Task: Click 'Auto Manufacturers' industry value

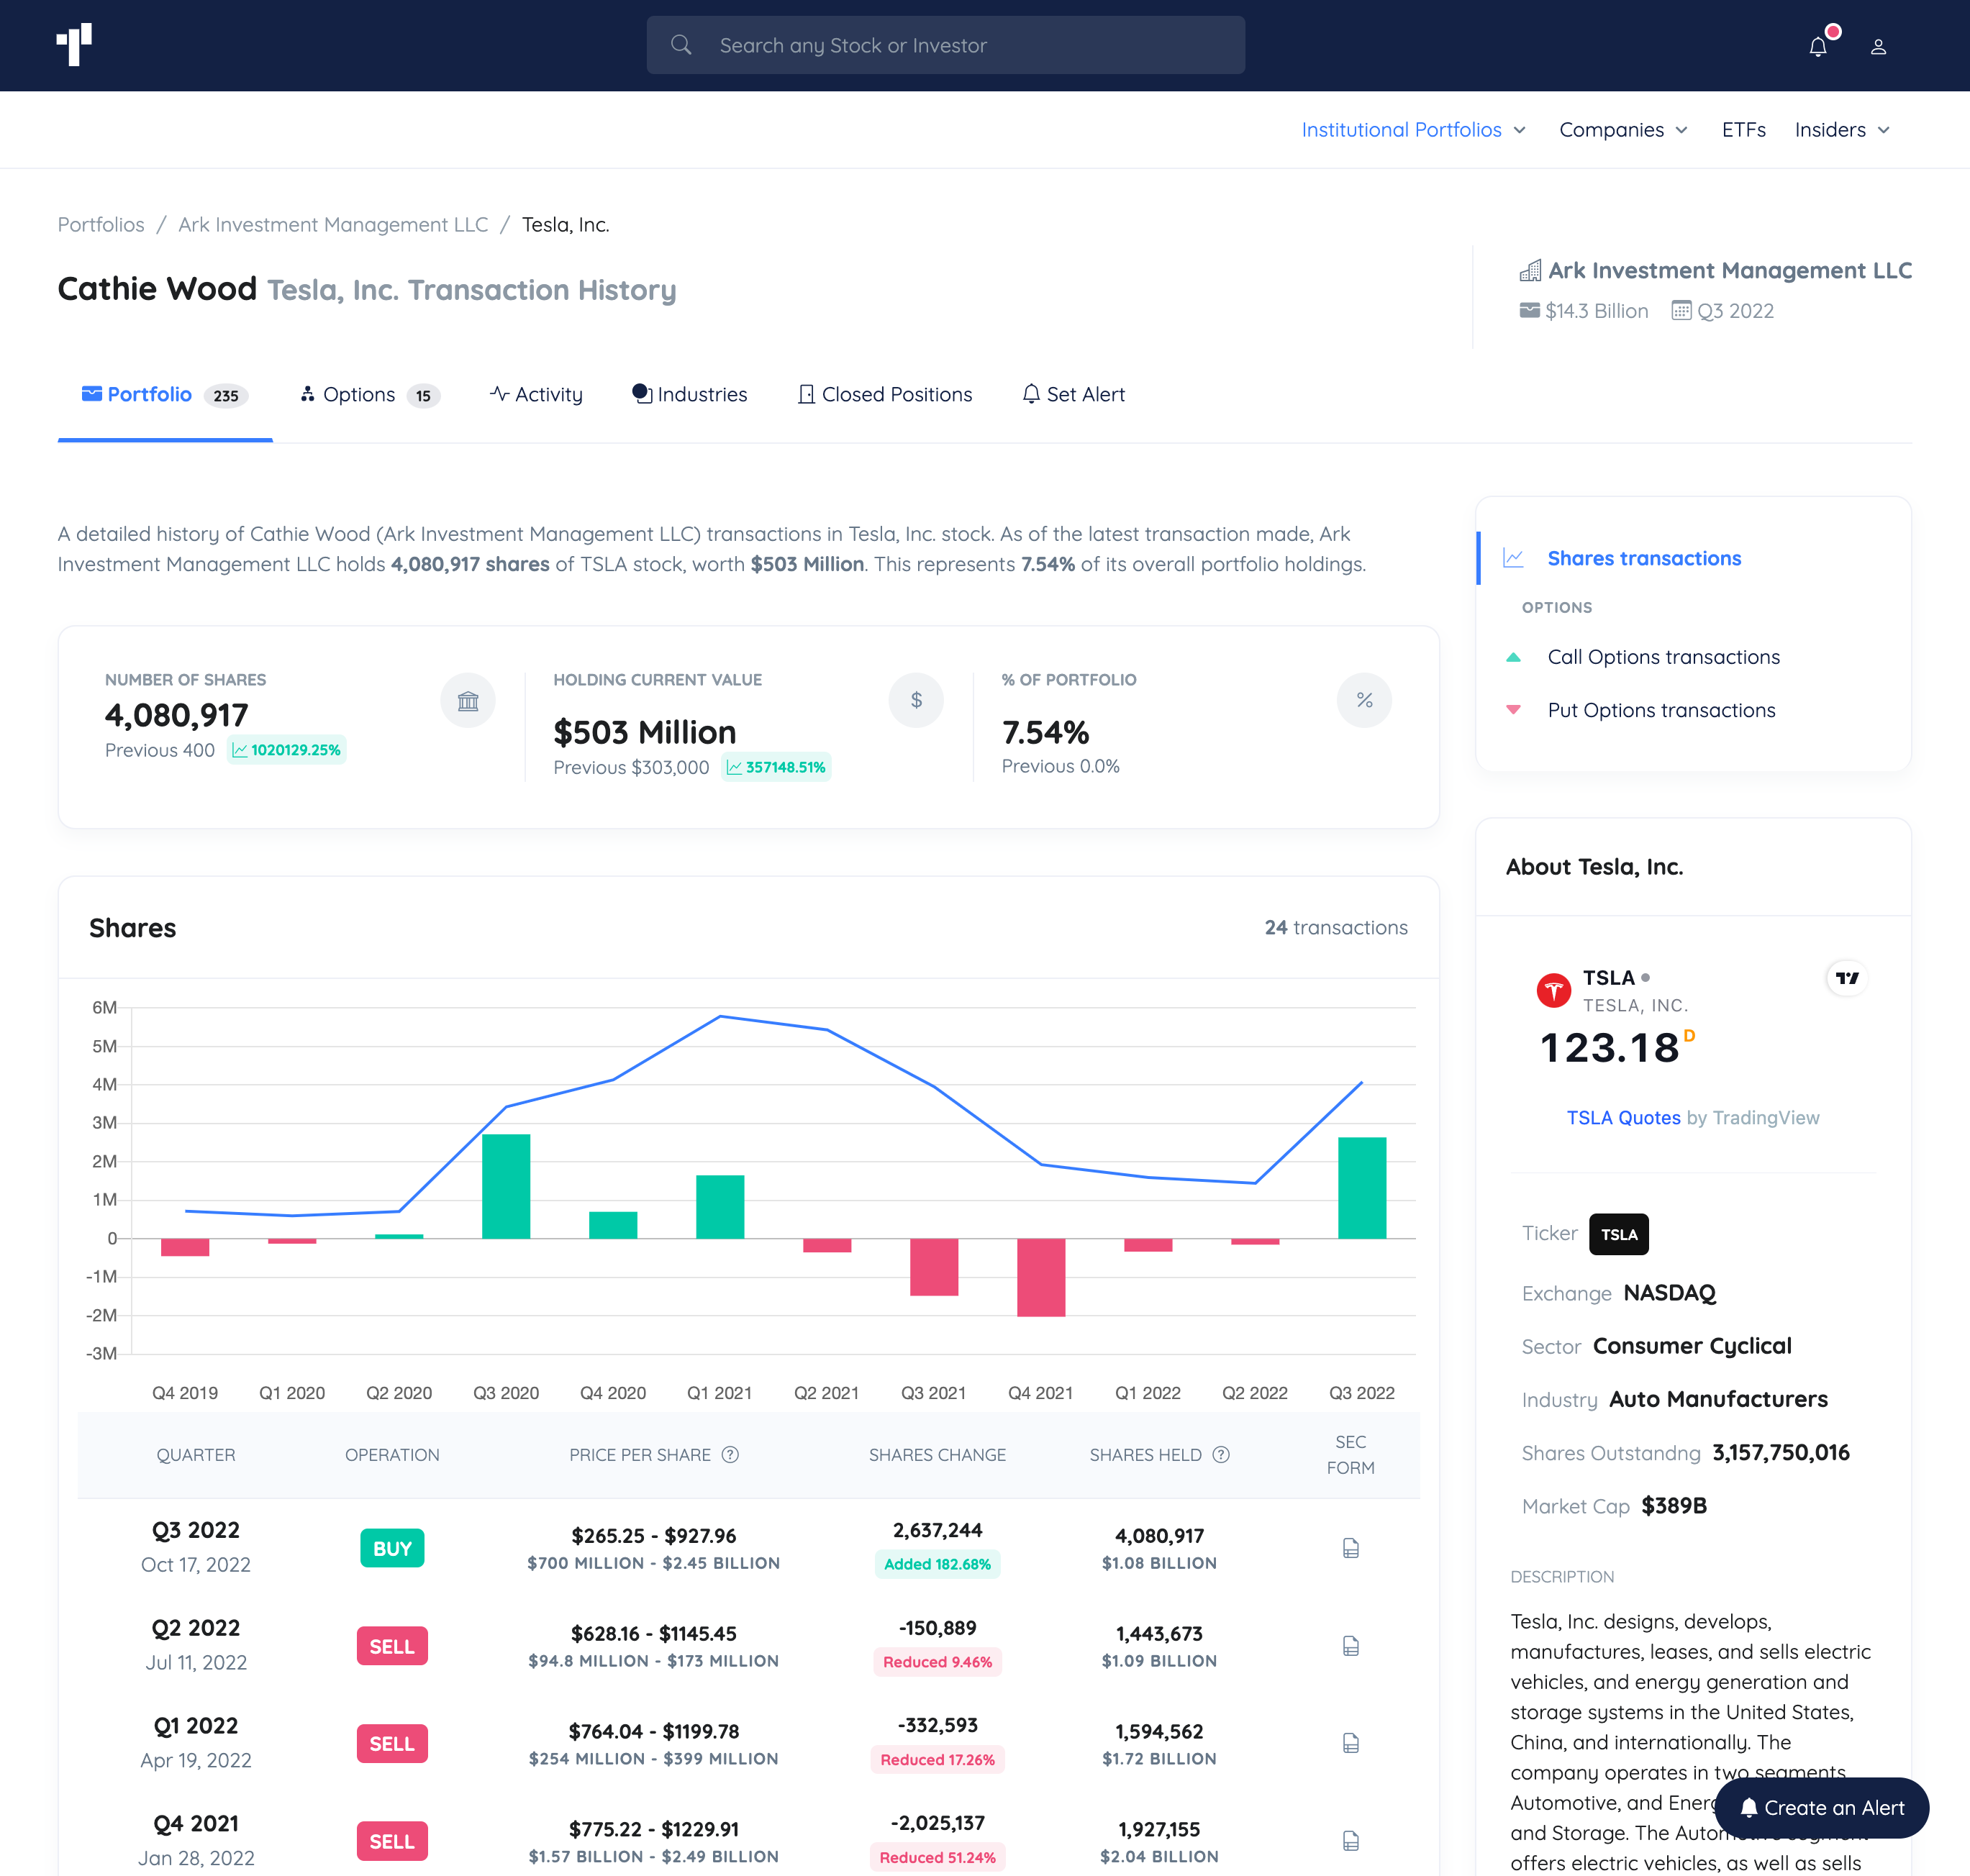Action: 1718,1400
